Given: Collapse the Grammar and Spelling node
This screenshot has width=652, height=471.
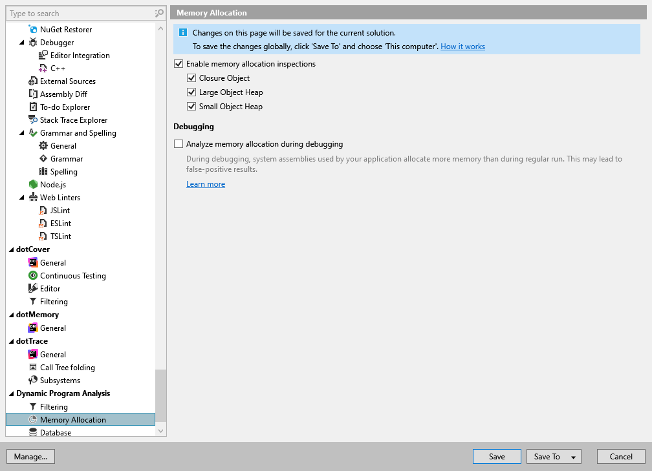Looking at the screenshot, I should point(22,133).
